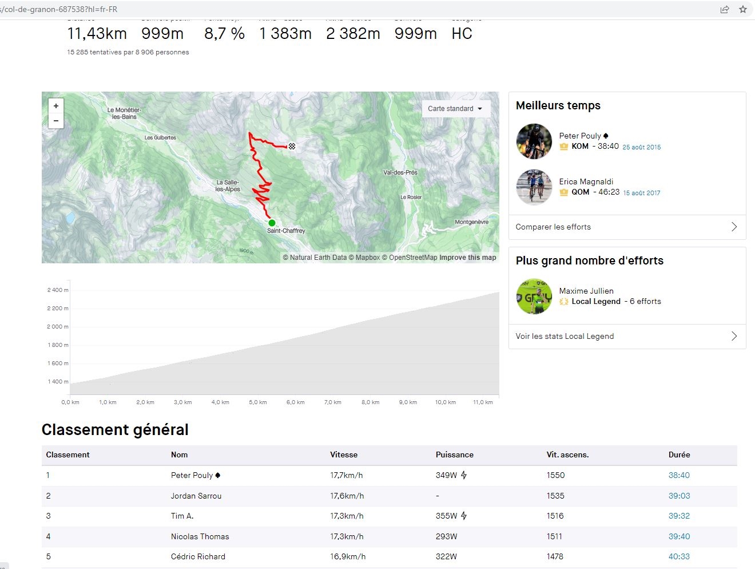The image size is (755, 569).
Task: Open Peter Pouly's profile photo in Meilleurs temps
Action: pos(534,141)
